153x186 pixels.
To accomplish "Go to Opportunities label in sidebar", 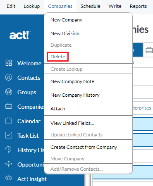I will [x=31, y=165].
